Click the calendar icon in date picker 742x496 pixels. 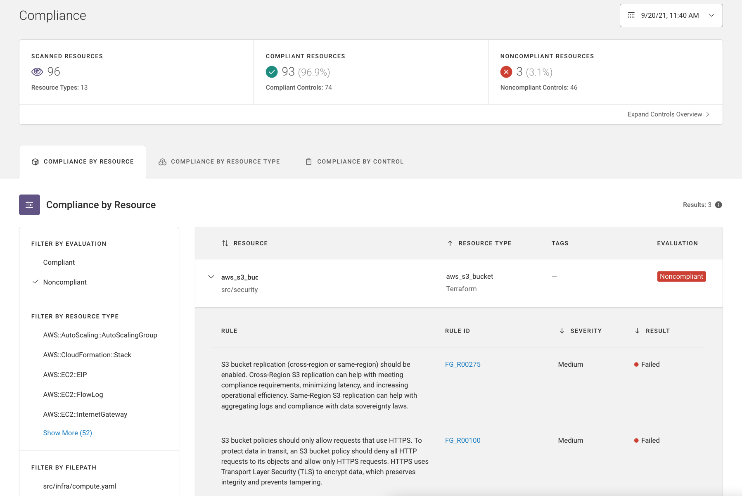coord(631,16)
